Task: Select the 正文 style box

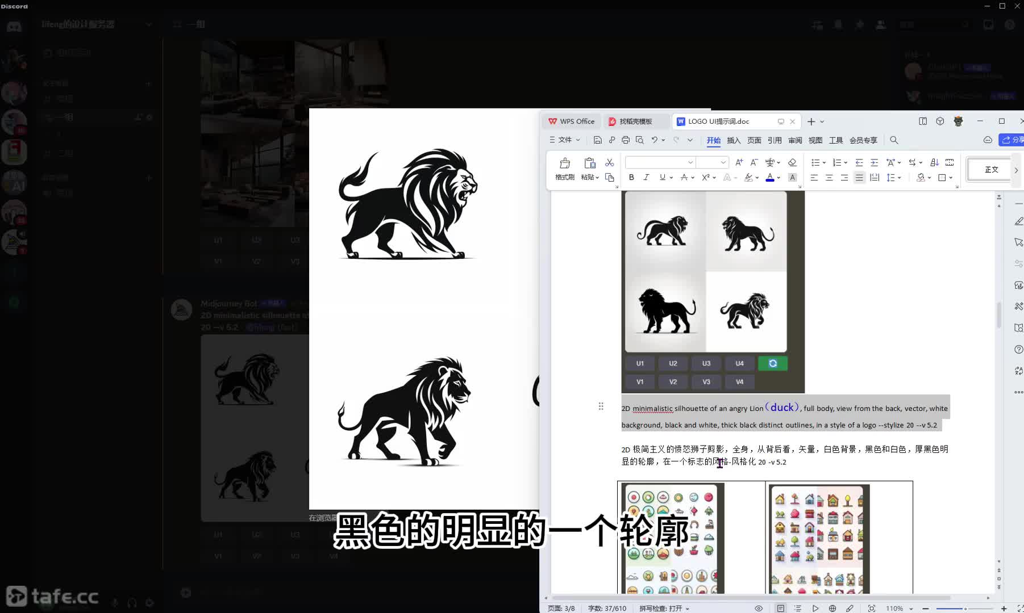Action: [991, 170]
